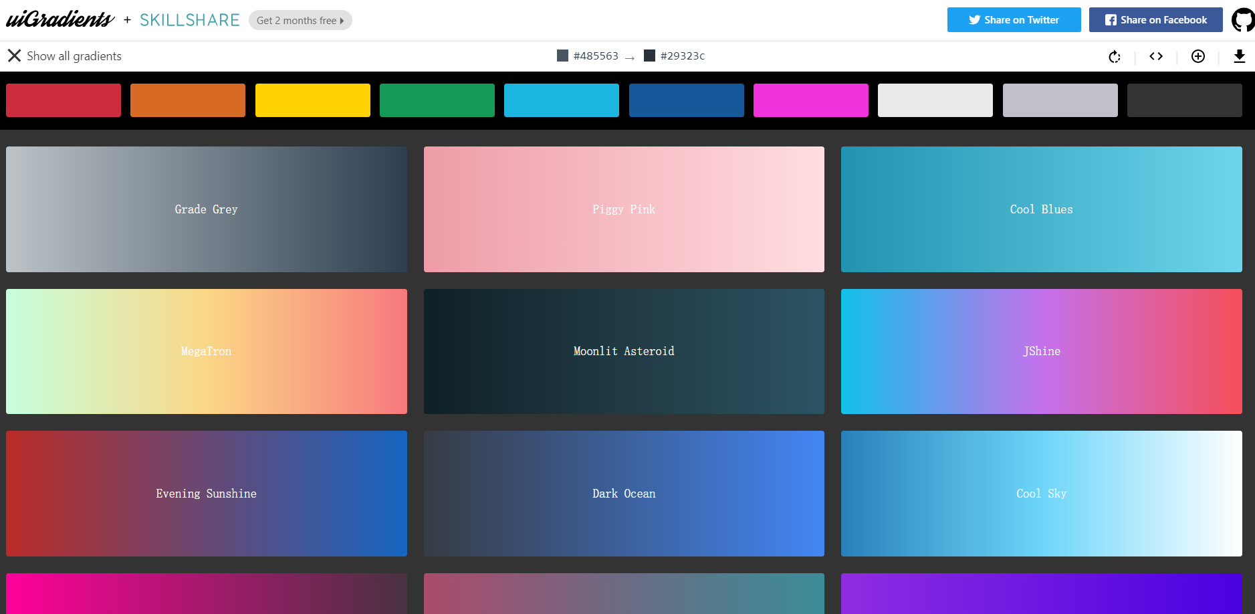Select the Cool Blues gradient
The width and height of the screenshot is (1255, 614).
coord(1042,209)
